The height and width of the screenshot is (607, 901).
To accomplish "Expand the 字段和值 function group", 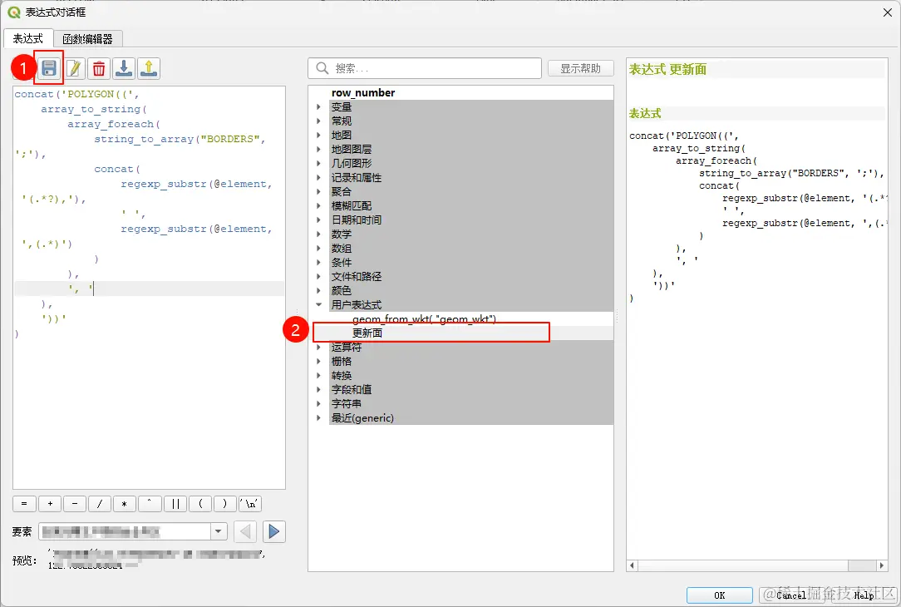I will tap(319, 390).
